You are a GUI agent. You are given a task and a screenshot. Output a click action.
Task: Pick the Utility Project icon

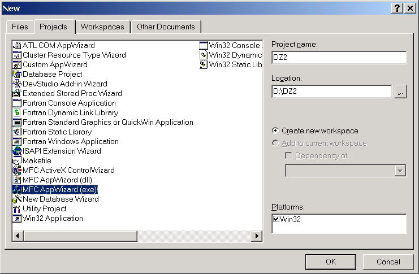click(17, 209)
